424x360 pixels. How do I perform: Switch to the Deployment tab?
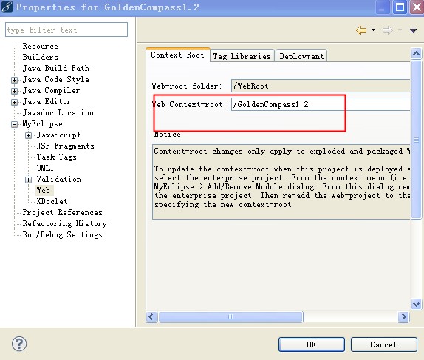click(301, 56)
